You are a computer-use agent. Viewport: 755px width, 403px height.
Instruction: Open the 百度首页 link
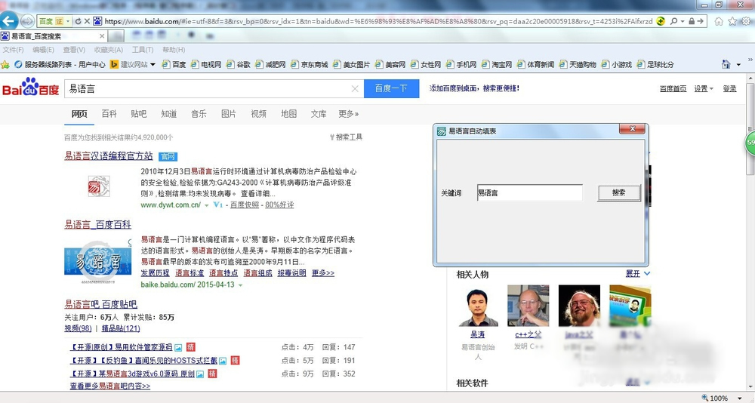[673, 88]
